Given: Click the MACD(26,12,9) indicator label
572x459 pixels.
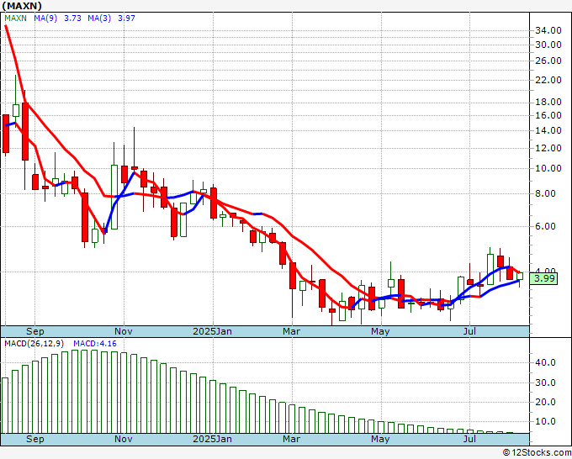Looking at the screenshot, I should point(34,344).
